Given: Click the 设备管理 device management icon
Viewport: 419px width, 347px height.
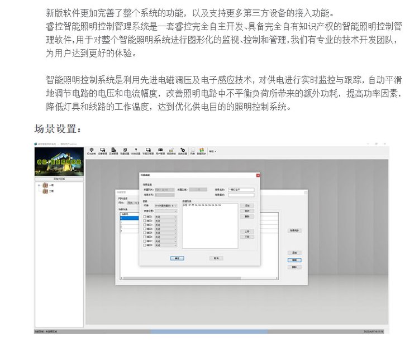Looking at the screenshot, I should pyautogui.click(x=102, y=151).
